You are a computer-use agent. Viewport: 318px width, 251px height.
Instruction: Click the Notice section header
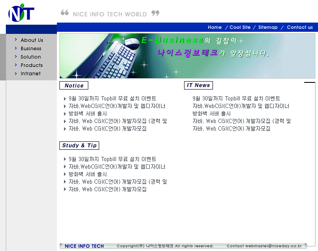click(74, 85)
